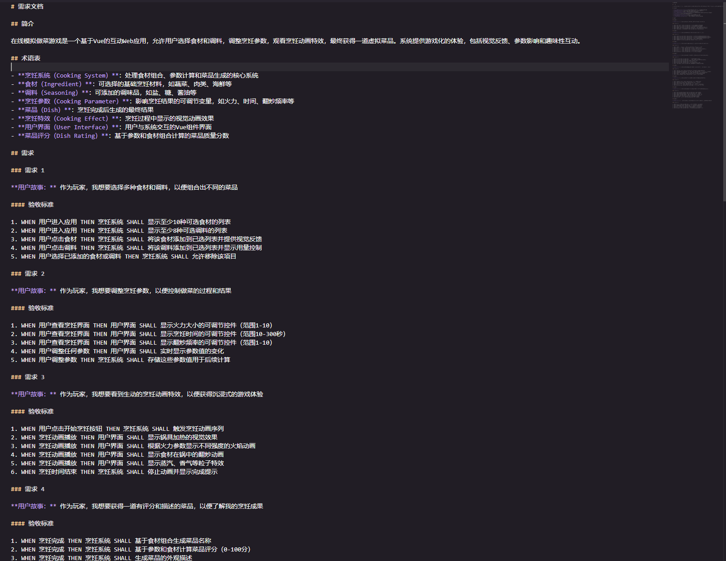Click the '### 需求 2' heading
The image size is (726, 561).
pos(28,273)
